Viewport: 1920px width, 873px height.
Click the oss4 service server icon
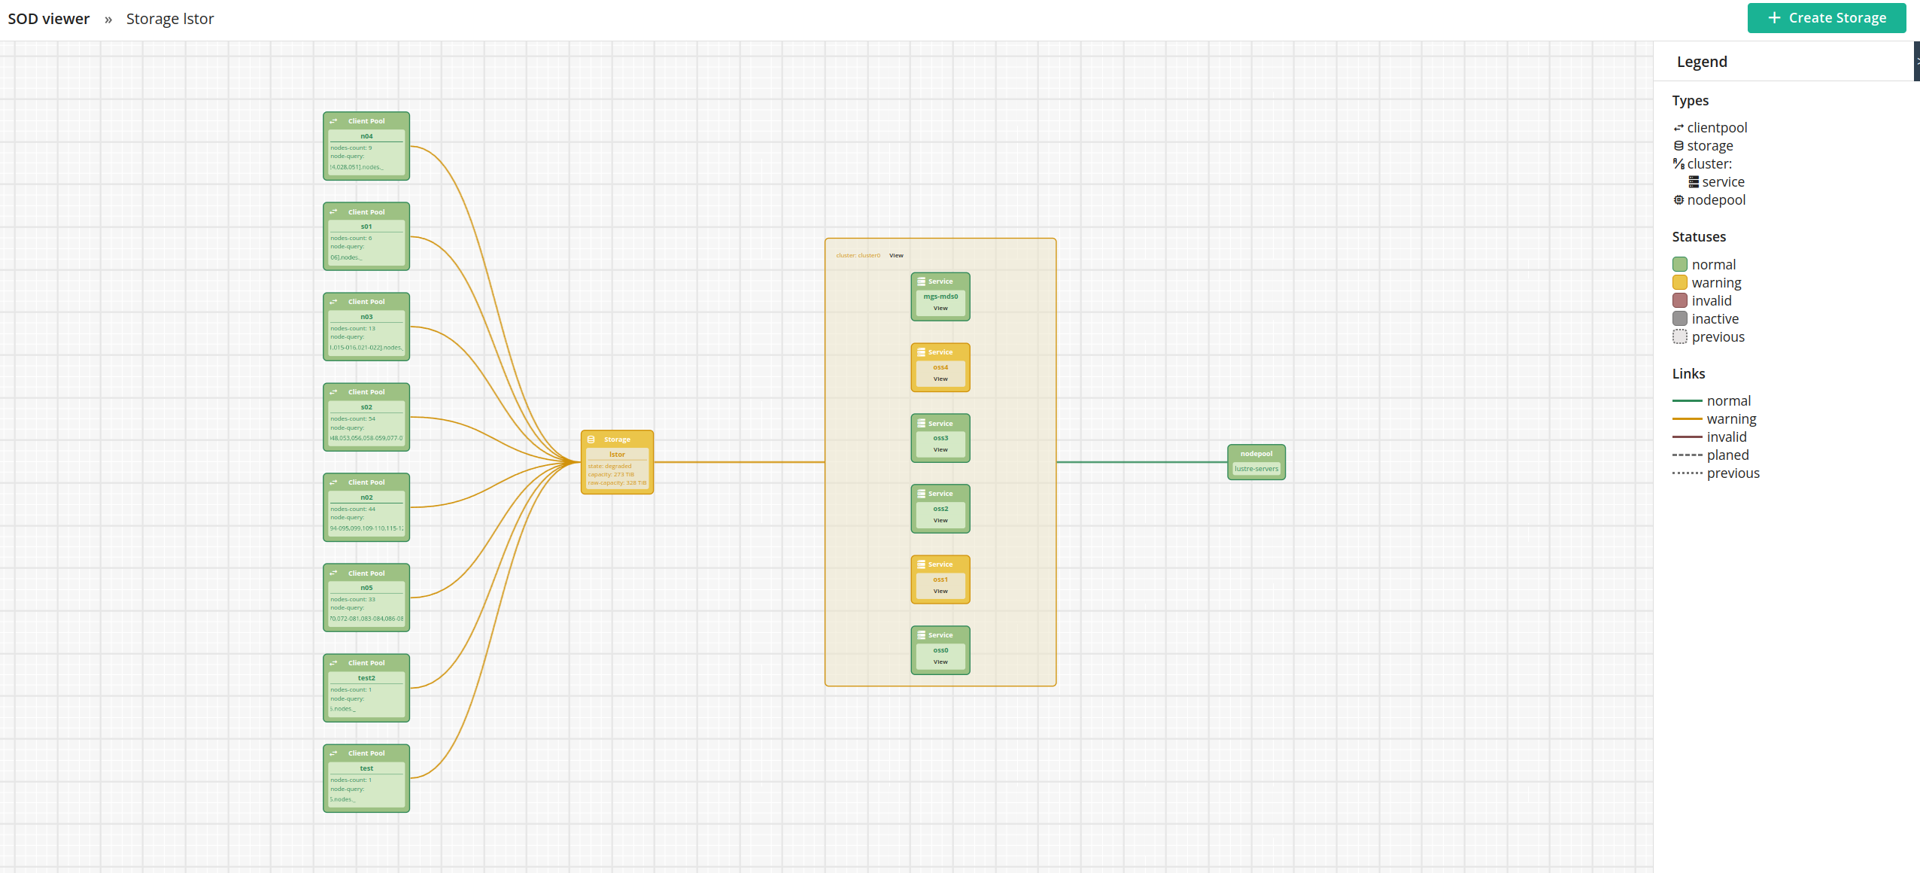[x=922, y=352]
